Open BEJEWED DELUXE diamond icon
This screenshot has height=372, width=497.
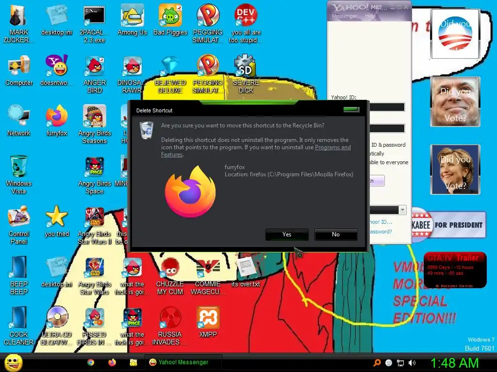(x=170, y=74)
